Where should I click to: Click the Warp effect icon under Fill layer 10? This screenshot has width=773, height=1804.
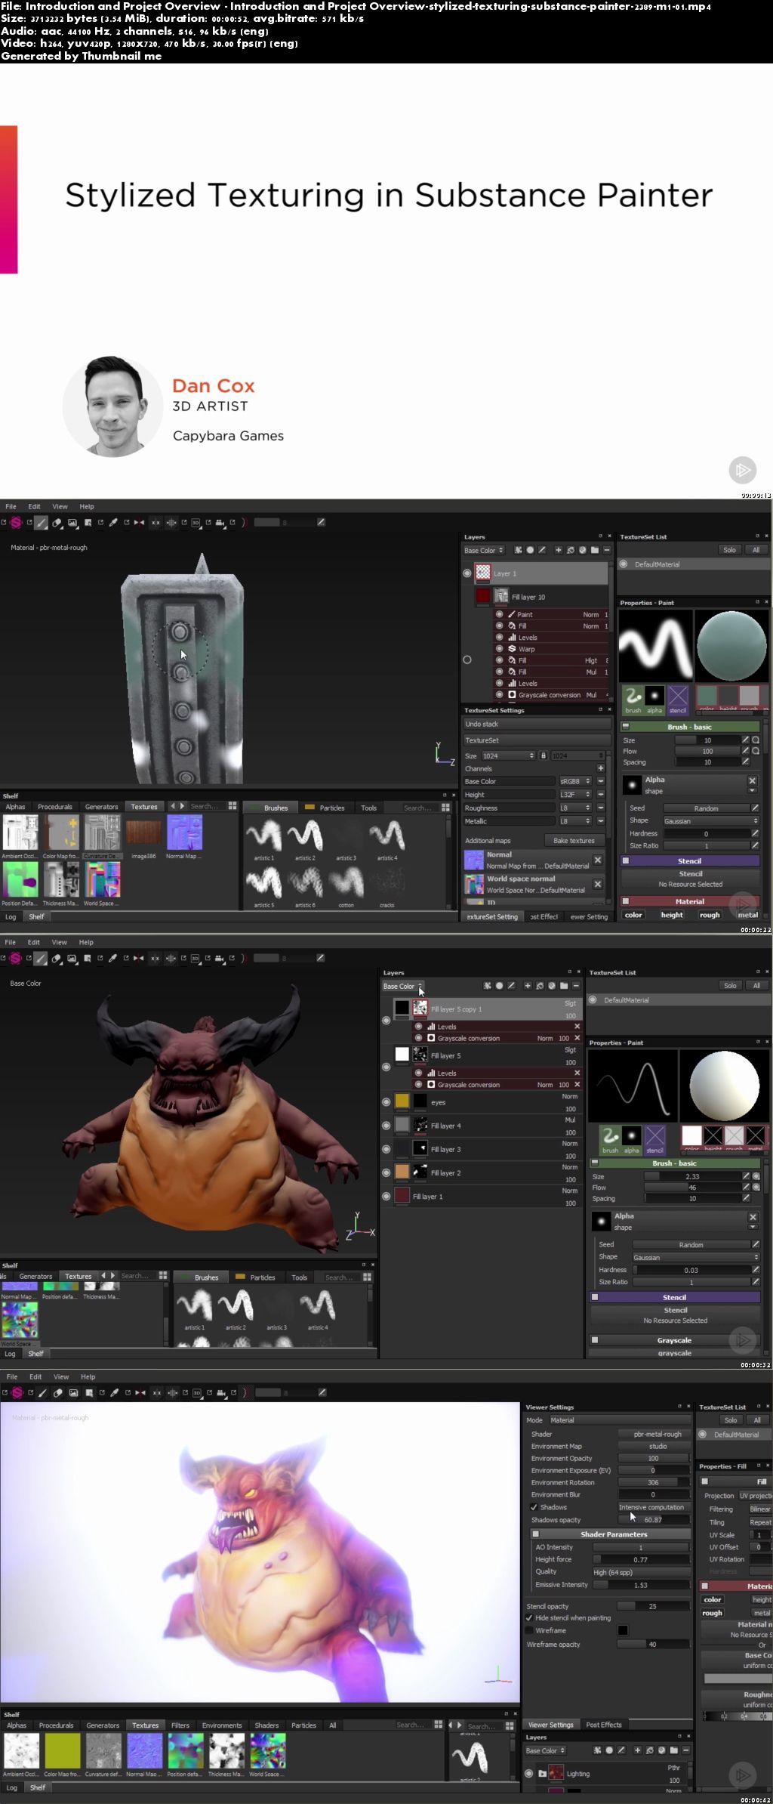pos(512,649)
